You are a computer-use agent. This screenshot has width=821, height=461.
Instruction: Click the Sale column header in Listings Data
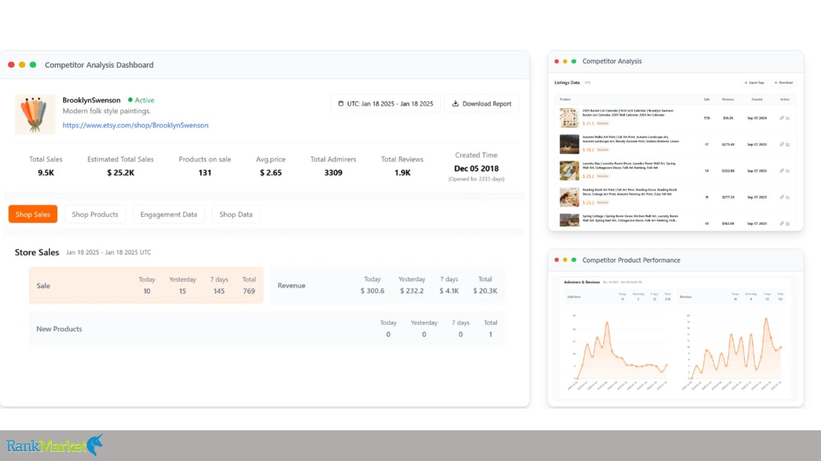coord(707,99)
